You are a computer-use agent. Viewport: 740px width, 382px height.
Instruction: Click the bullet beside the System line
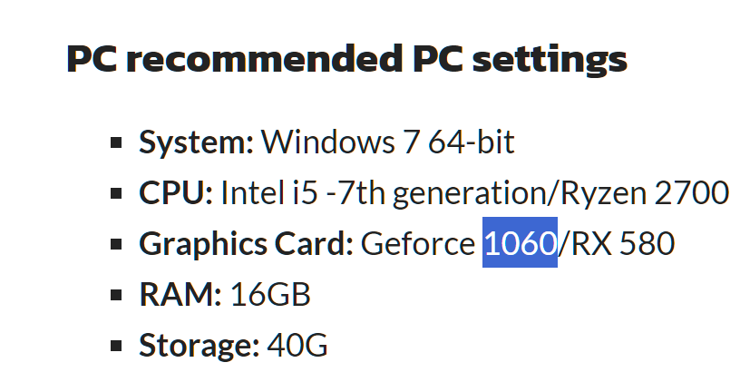pyautogui.click(x=116, y=142)
